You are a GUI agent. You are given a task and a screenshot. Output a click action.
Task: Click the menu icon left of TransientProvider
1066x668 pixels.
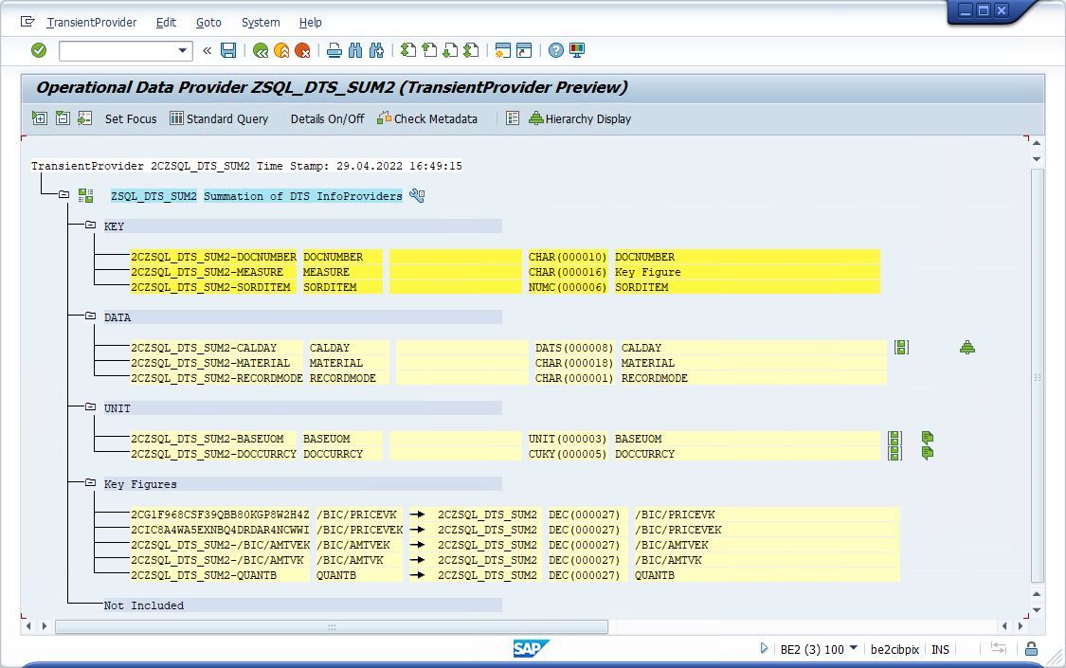27,22
